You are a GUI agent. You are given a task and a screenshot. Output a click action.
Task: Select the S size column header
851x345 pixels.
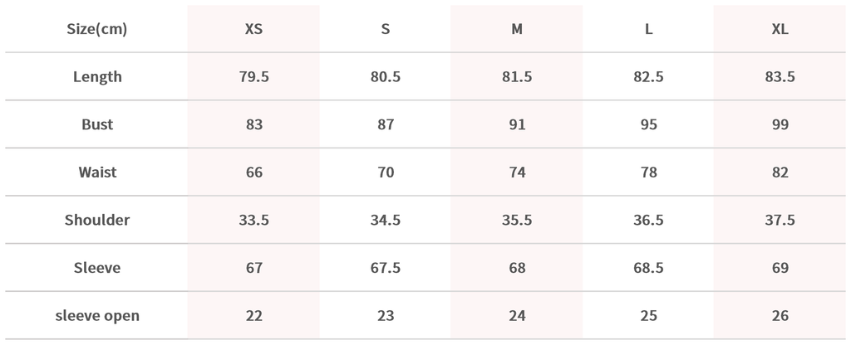386,29
